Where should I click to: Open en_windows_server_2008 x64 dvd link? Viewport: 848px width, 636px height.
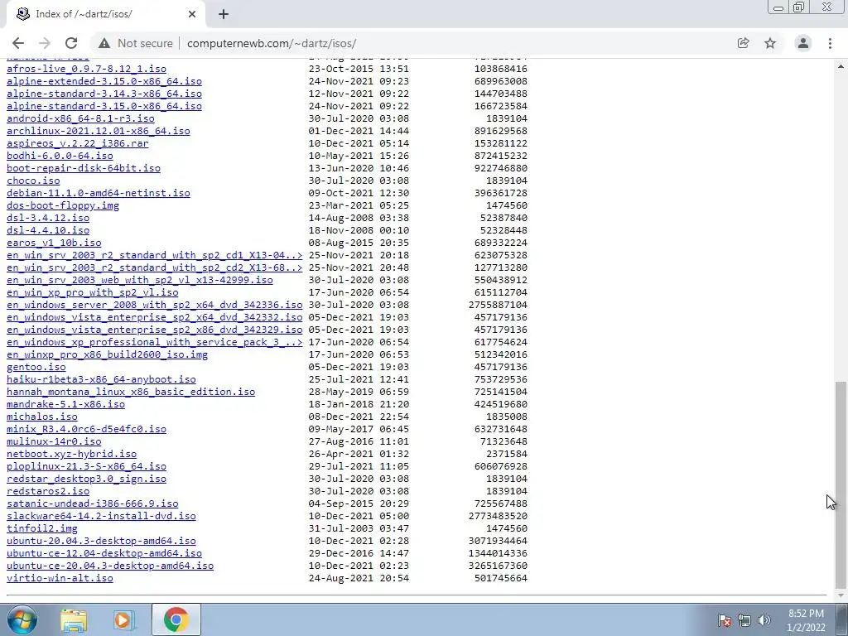pos(154,305)
